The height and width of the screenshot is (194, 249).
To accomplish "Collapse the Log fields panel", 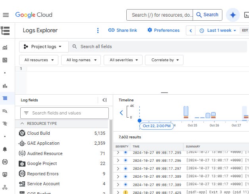I will (x=104, y=100).
